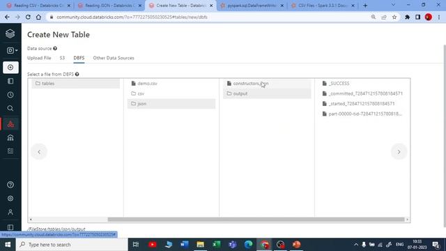
Task: Open the Extensions puzzle icon
Action: point(407,17)
